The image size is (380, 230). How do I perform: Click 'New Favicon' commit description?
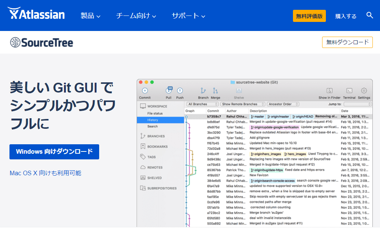click(x=259, y=175)
